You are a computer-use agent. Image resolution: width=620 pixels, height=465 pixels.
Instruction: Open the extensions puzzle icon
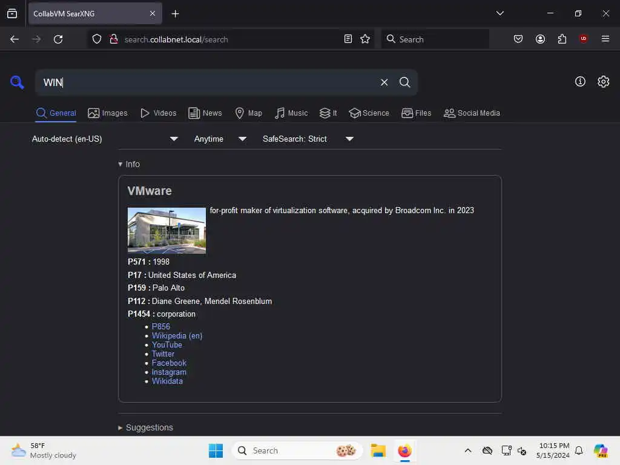[562, 39]
